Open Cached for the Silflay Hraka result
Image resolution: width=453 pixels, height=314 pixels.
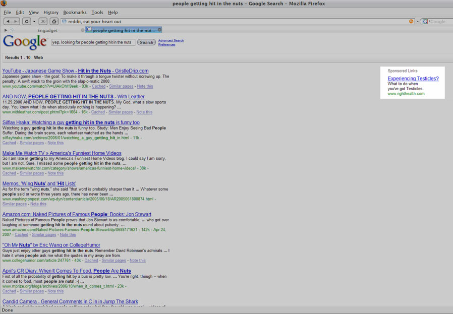[9, 143]
